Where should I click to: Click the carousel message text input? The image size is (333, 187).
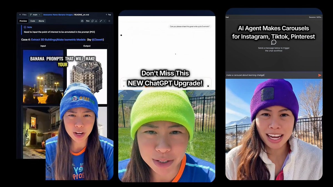point(271,75)
